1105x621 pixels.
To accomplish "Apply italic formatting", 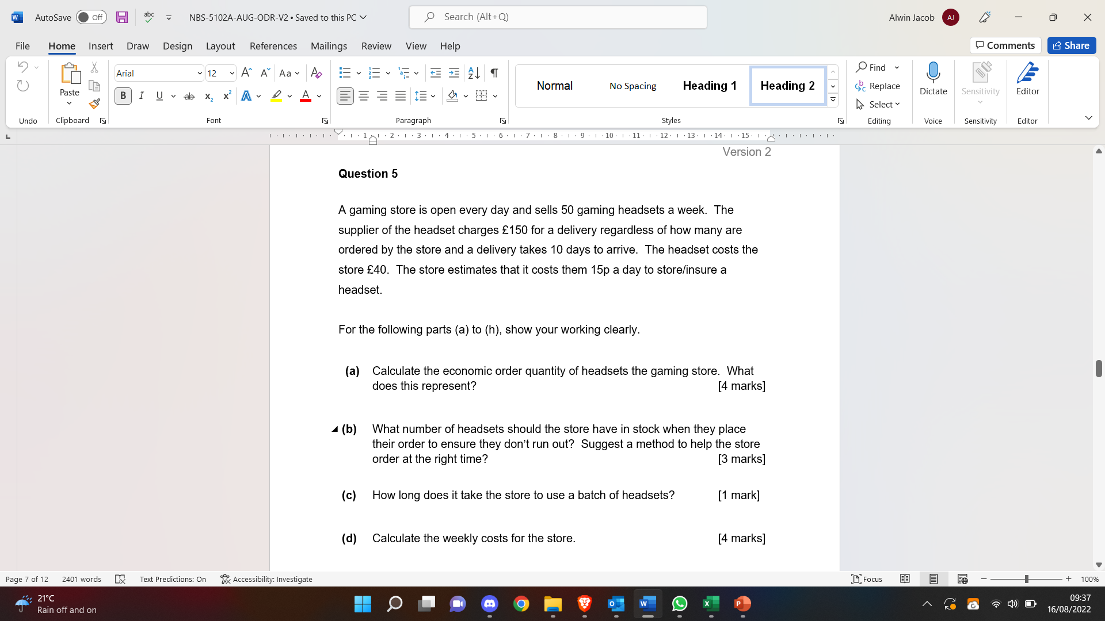I will pos(141,96).
